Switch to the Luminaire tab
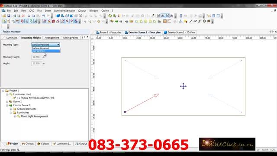277x156 pixels. pos(12,38)
